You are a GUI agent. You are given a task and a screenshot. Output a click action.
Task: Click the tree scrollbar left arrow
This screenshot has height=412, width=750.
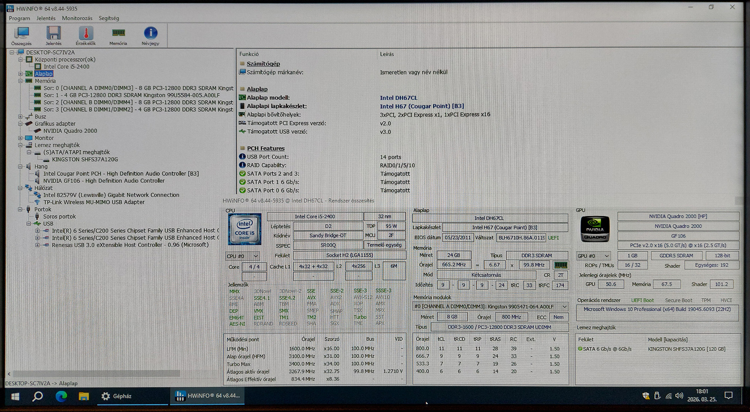point(9,373)
